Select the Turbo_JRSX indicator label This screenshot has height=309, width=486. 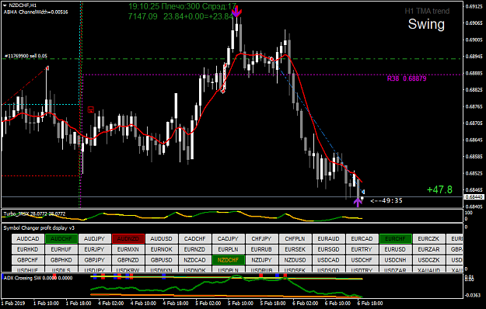point(34,214)
